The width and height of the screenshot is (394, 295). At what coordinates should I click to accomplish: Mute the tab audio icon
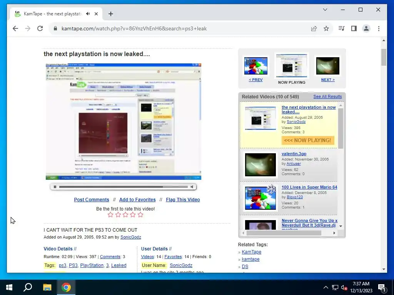coord(88,14)
